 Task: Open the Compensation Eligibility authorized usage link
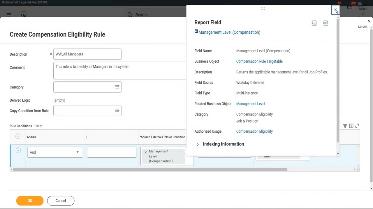pos(254,131)
